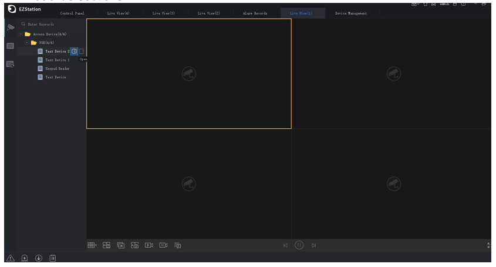Open the view layout sidebar panel
Screen dimensions: 496x267
coord(11,46)
